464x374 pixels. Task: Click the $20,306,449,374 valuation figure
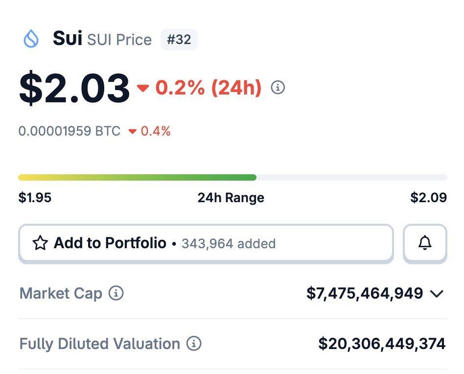pos(382,344)
